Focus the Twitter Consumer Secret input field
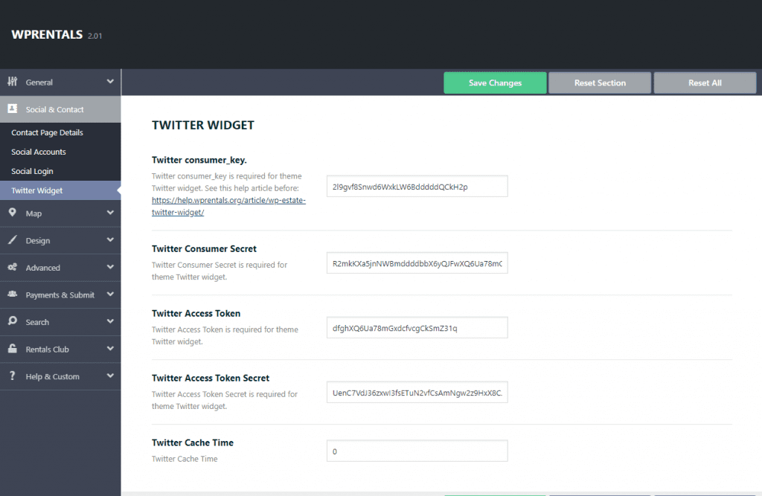 (417, 263)
